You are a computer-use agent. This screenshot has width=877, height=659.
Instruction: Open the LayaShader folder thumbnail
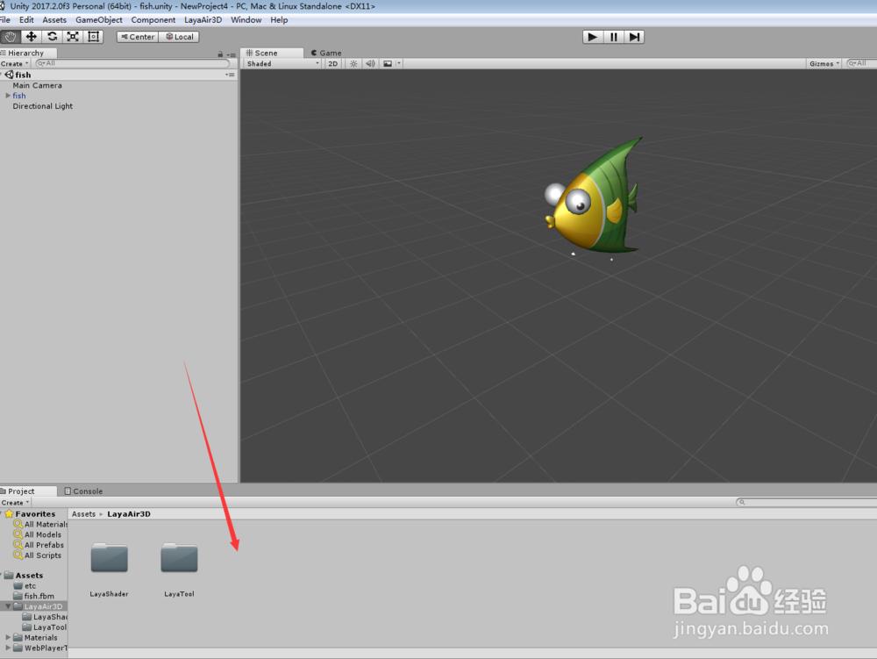[109, 559]
